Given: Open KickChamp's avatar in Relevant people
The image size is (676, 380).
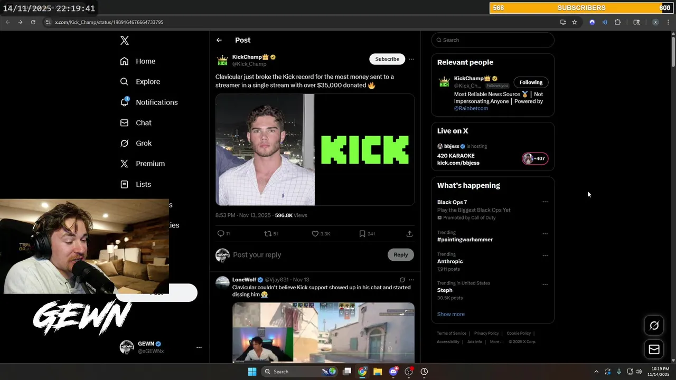Looking at the screenshot, I should point(444,82).
